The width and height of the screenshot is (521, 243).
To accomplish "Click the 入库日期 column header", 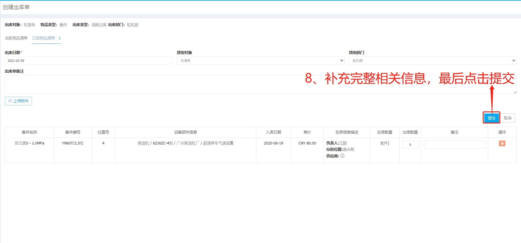I will (273, 132).
